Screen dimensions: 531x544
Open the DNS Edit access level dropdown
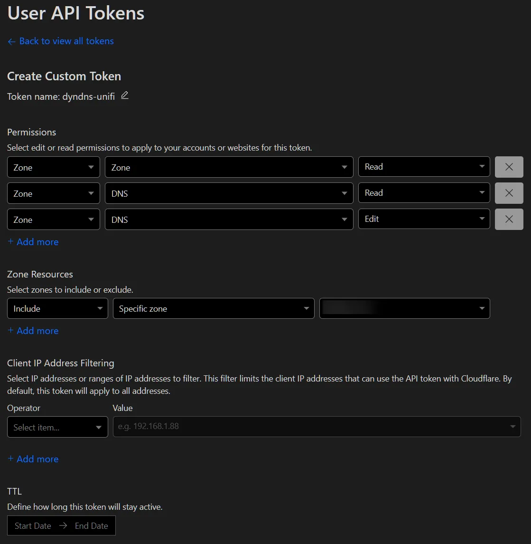(x=424, y=219)
